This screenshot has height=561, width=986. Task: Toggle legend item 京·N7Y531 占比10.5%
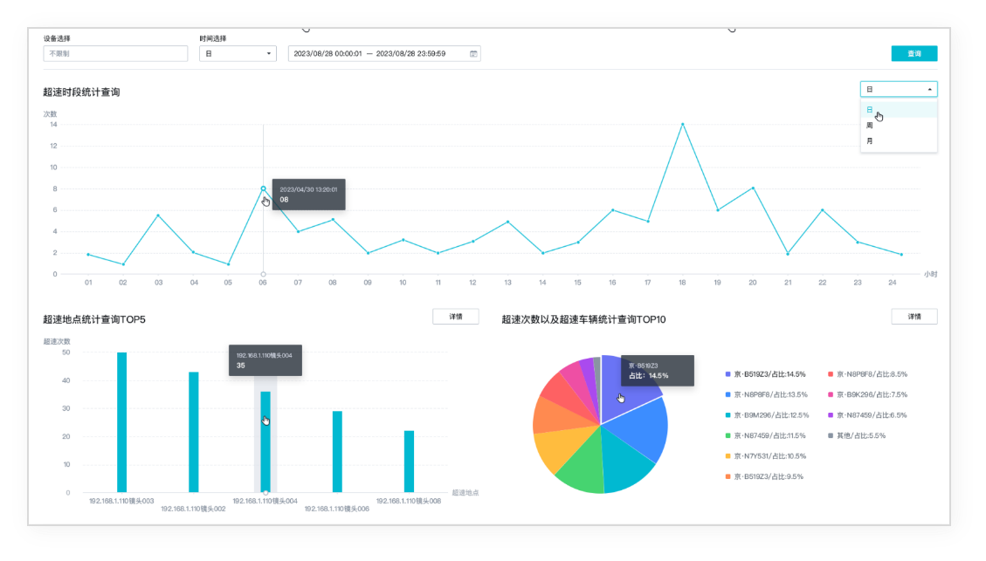769,455
